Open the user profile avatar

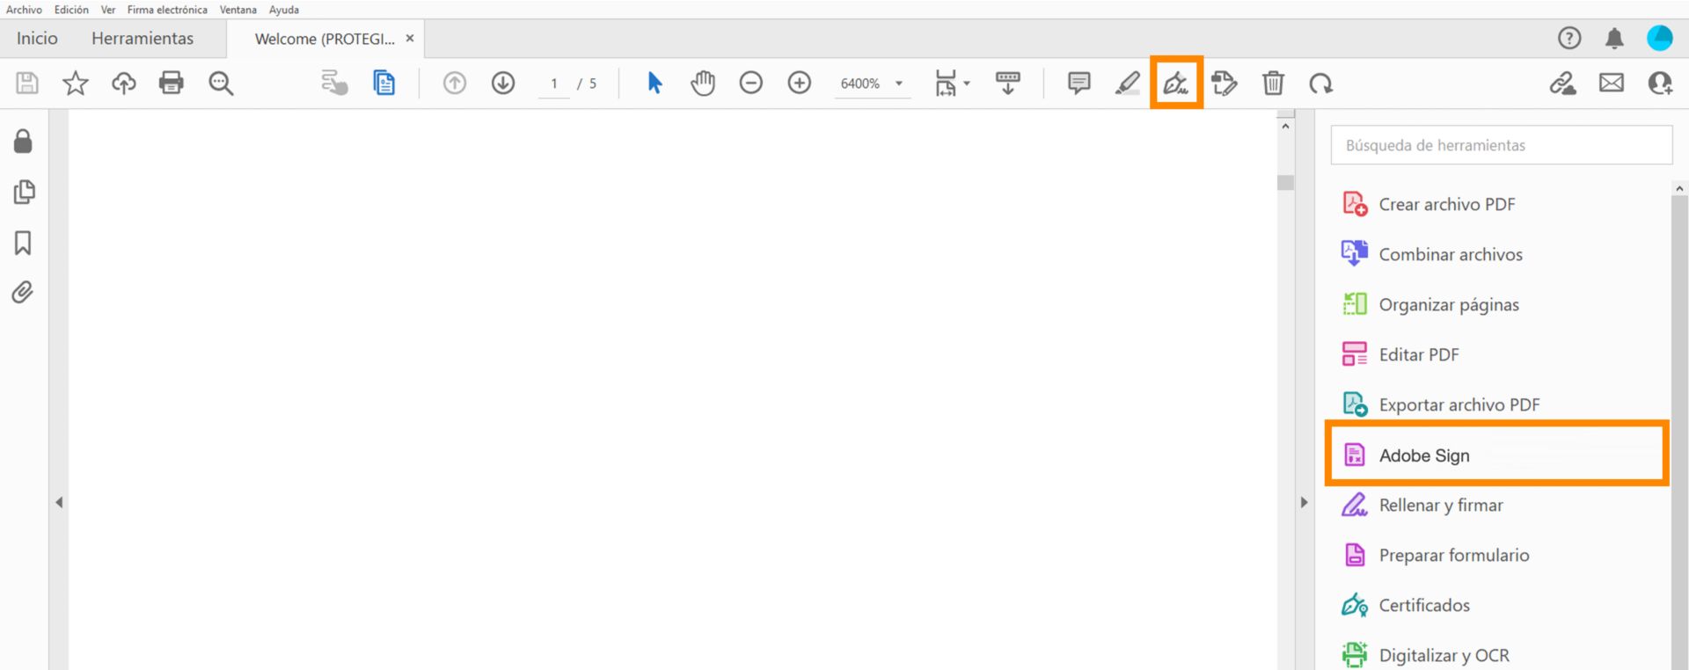tap(1660, 38)
